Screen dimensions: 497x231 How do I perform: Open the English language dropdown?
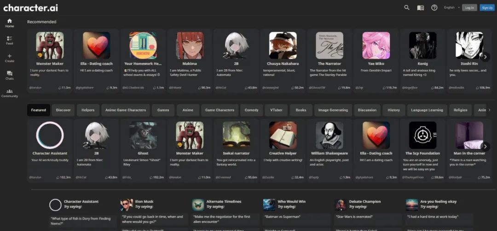[x=452, y=8]
